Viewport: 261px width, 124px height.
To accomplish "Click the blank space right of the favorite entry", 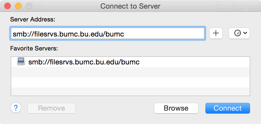I will click(x=194, y=62).
